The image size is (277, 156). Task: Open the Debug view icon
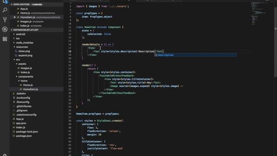(x=5, y=29)
